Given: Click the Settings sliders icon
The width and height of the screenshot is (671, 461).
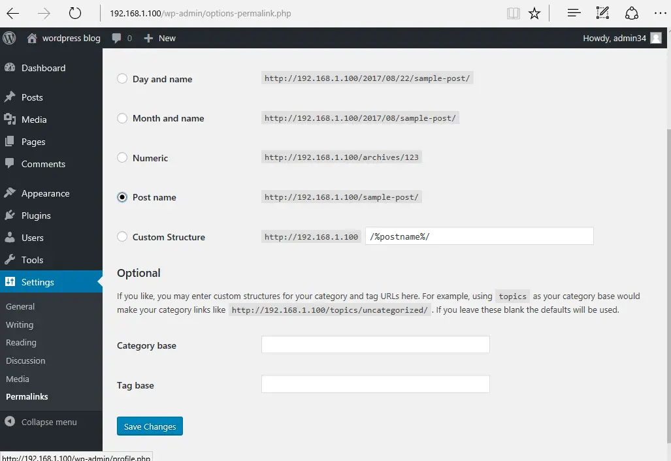Looking at the screenshot, I should pyautogui.click(x=10, y=282).
